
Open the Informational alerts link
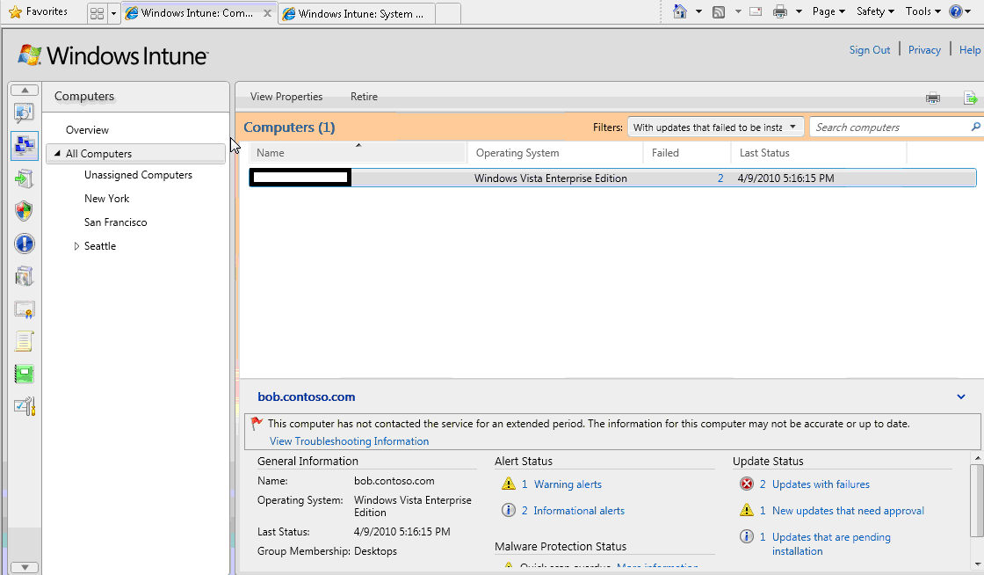point(579,510)
